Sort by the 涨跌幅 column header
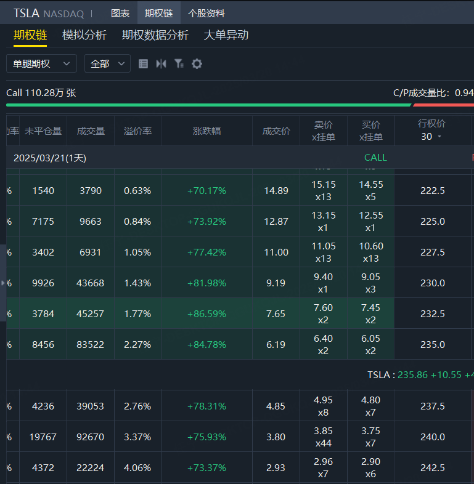 pos(206,131)
